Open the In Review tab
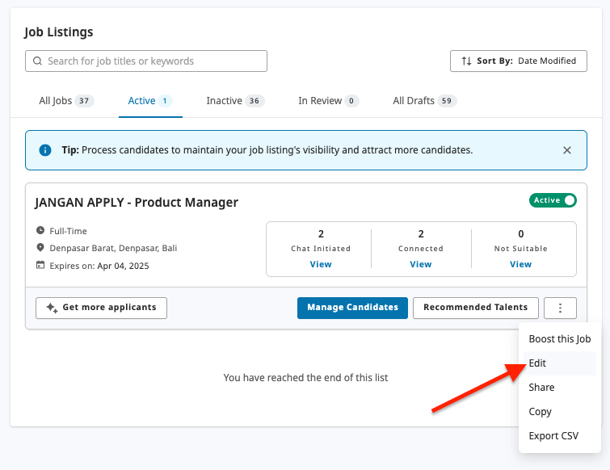Viewport: 610px width, 470px height. pos(328,101)
